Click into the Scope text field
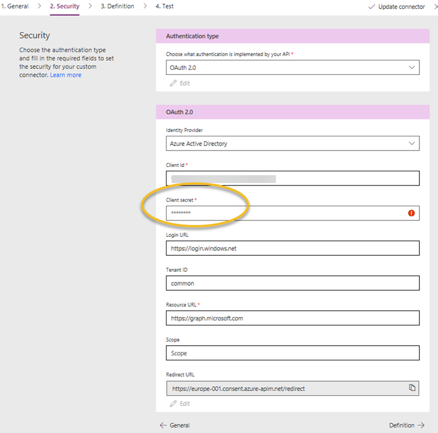438x433 pixels. click(293, 353)
